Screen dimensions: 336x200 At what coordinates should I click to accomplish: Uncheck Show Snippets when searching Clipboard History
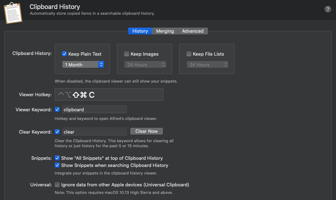point(57,166)
